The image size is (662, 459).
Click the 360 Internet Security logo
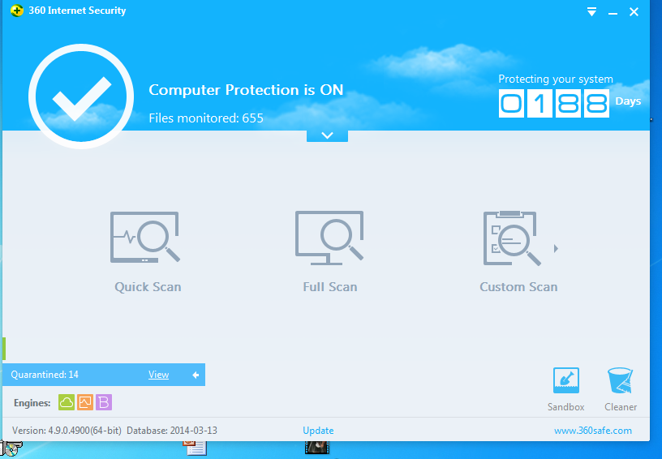(x=17, y=11)
